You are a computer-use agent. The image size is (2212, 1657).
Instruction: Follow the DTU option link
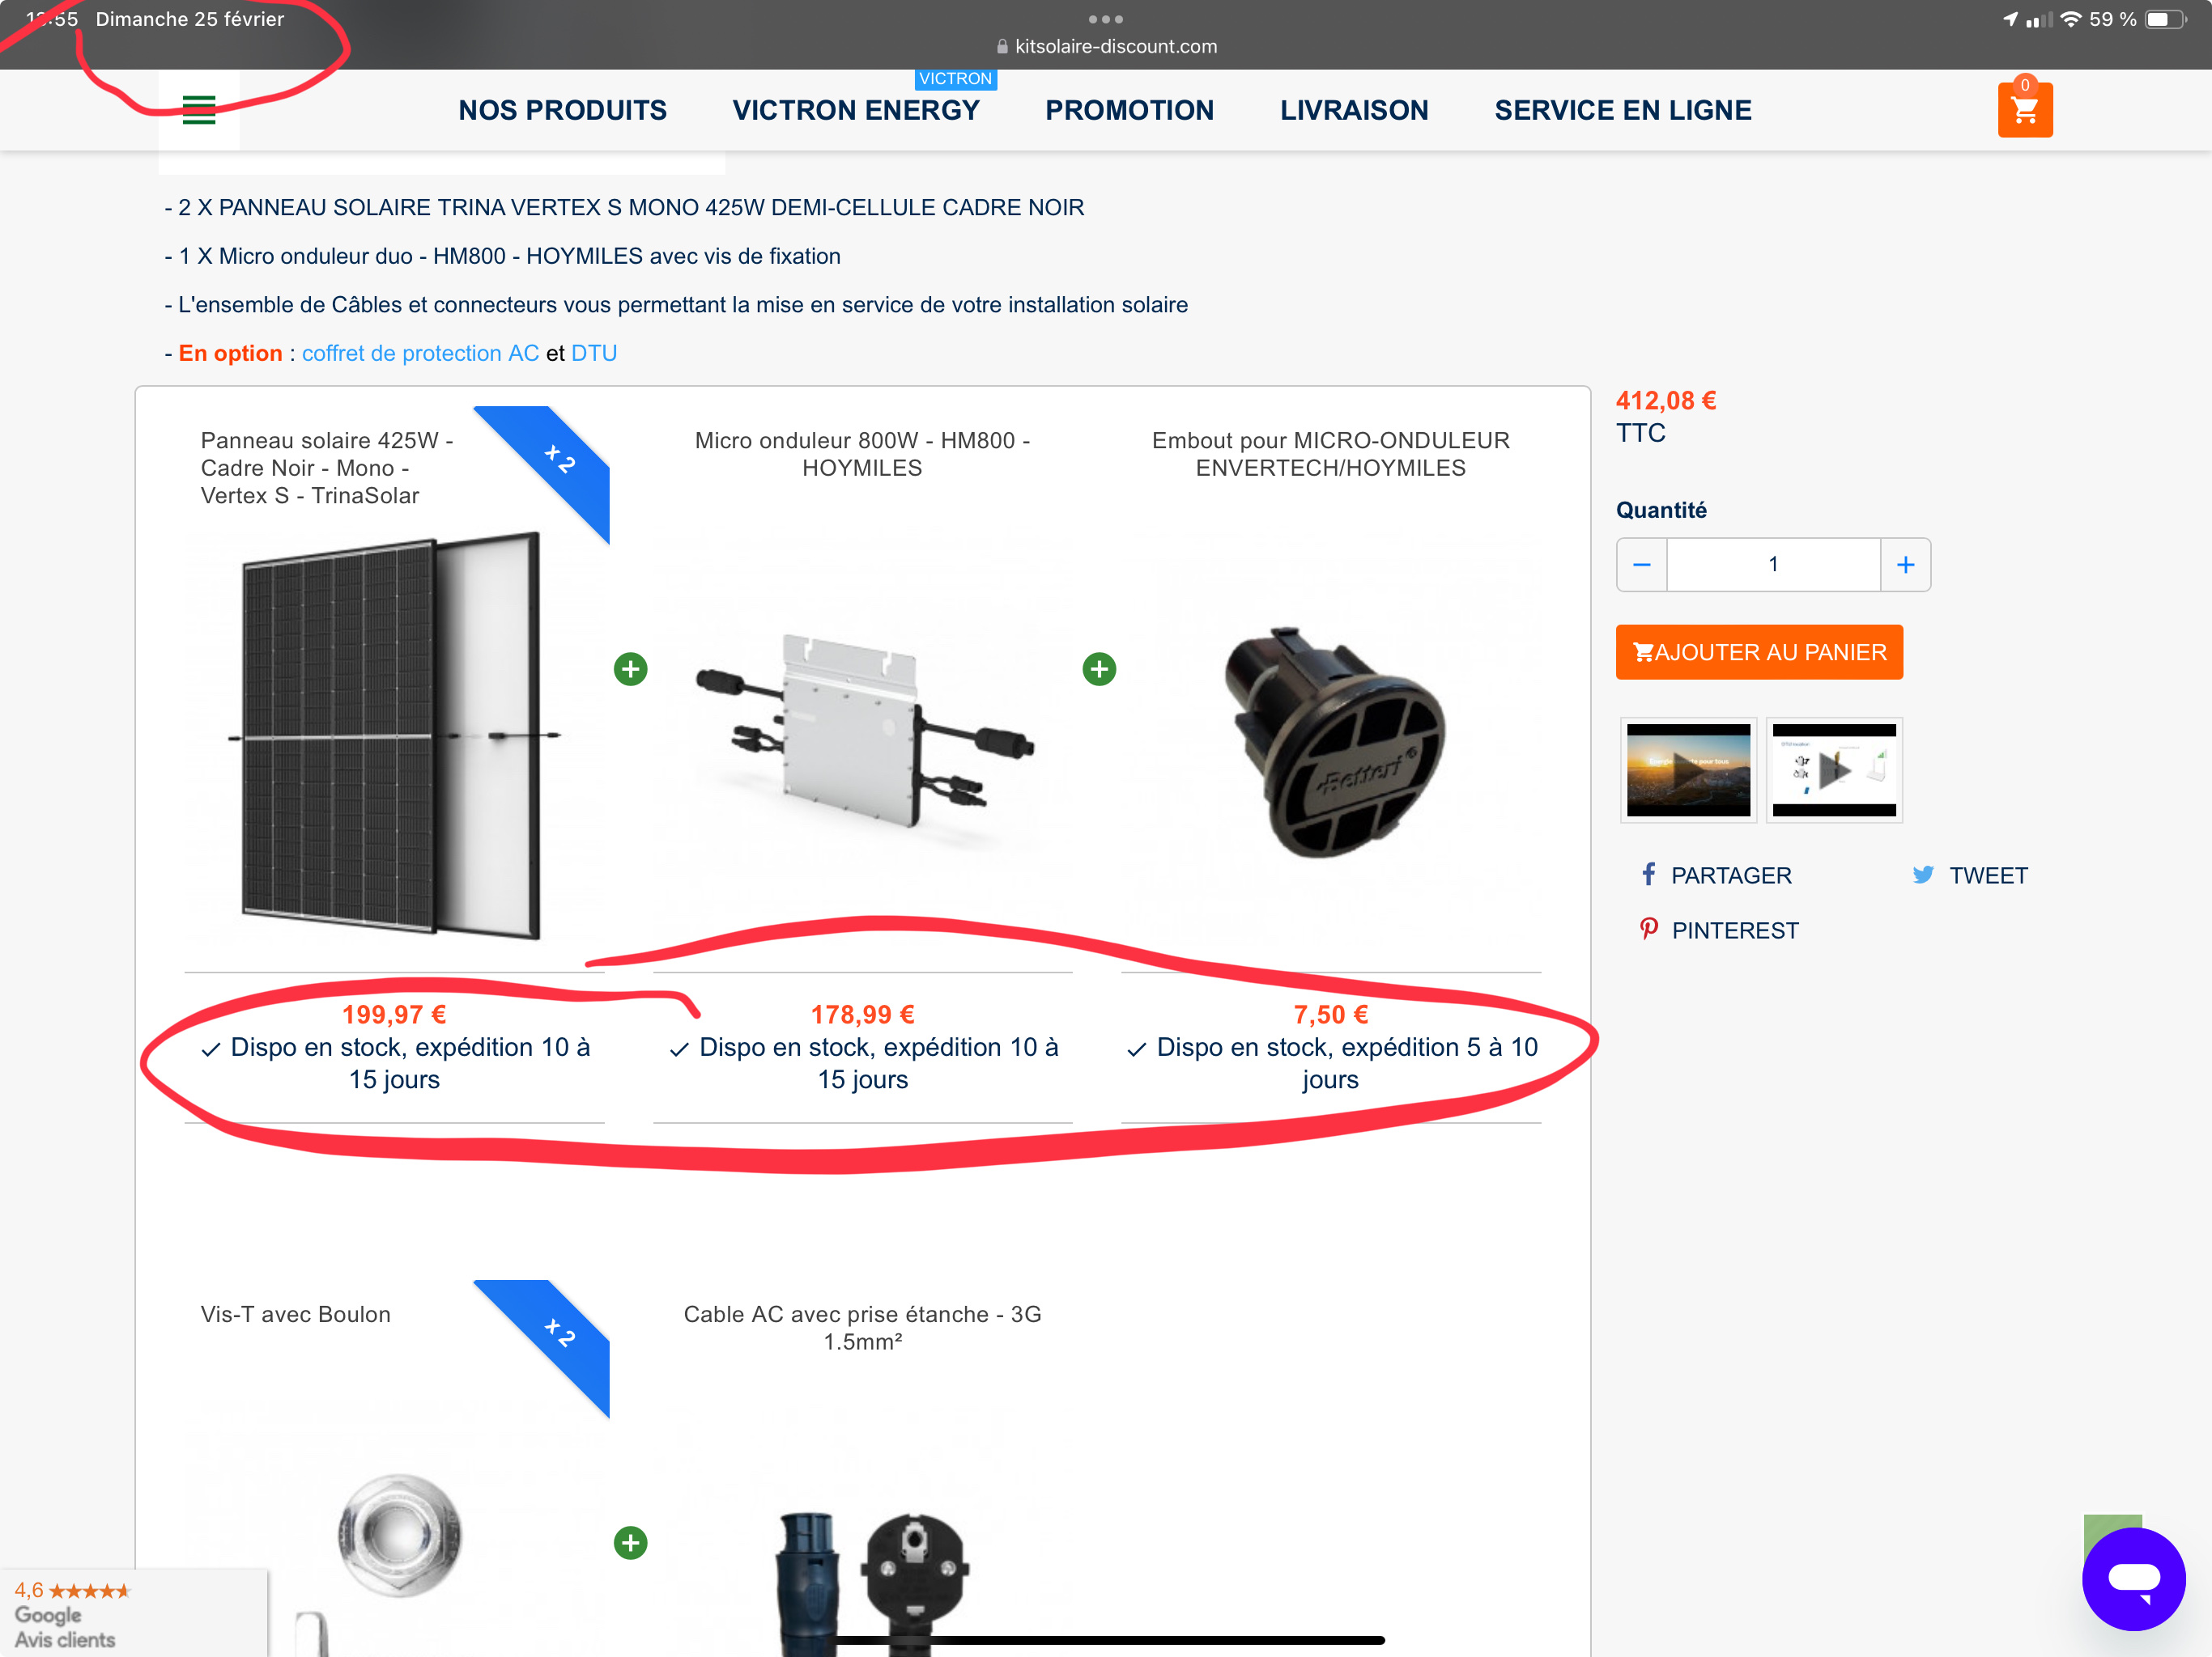(x=594, y=353)
